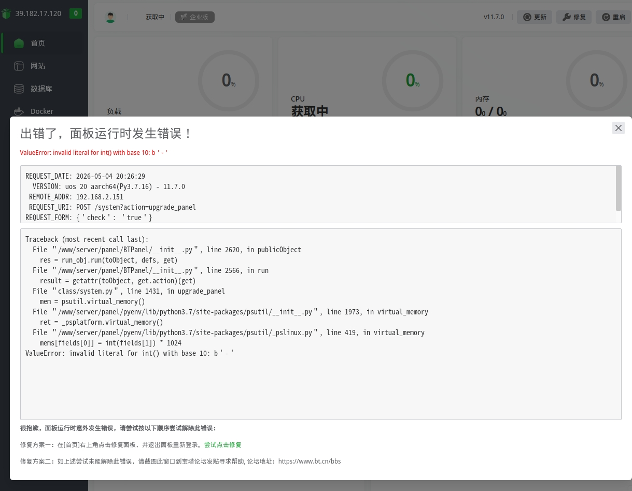Click the home icon in sidebar
The width and height of the screenshot is (632, 491).
19,43
